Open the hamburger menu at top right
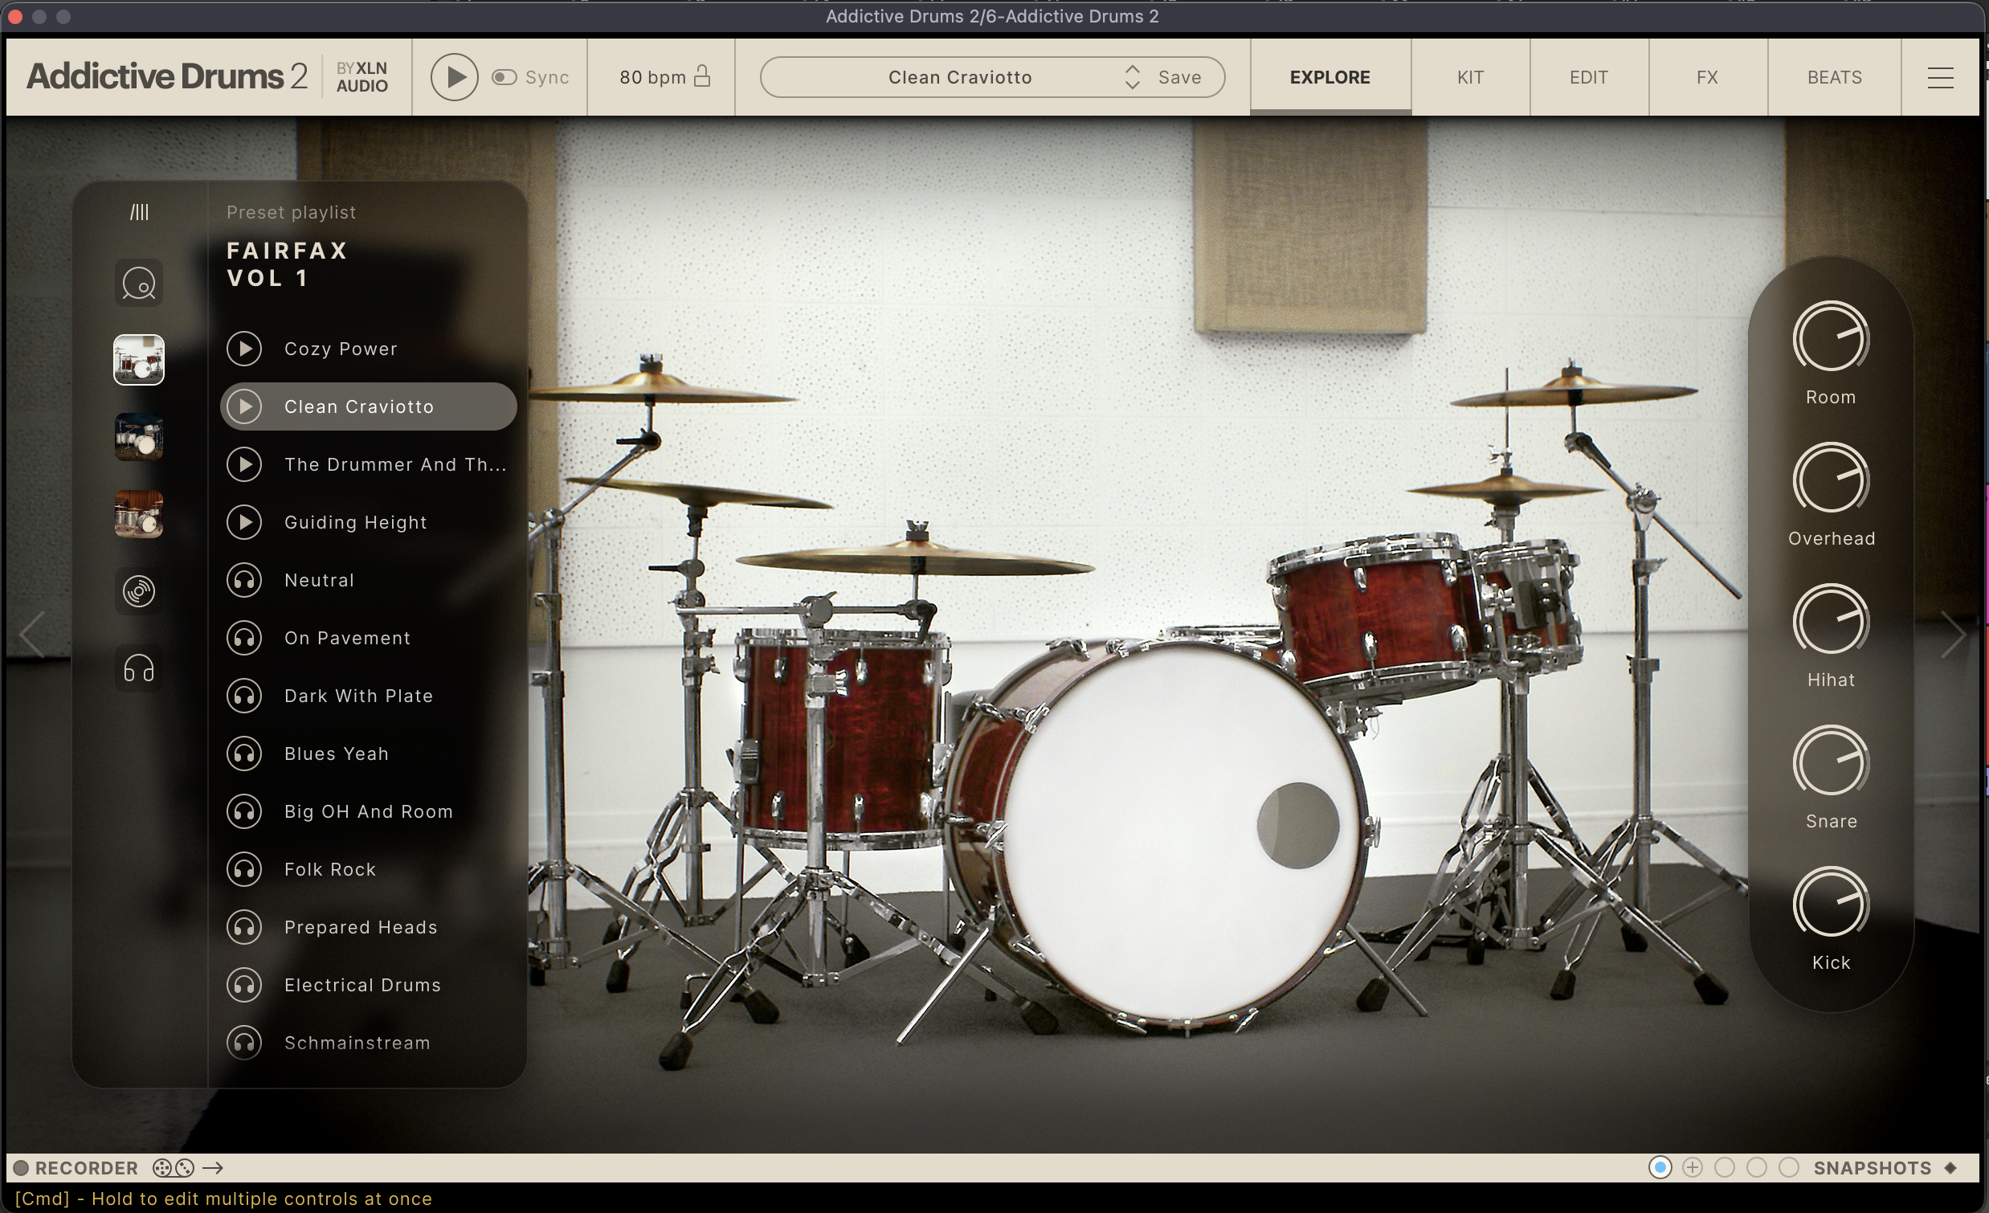The image size is (1989, 1213). coord(1942,76)
